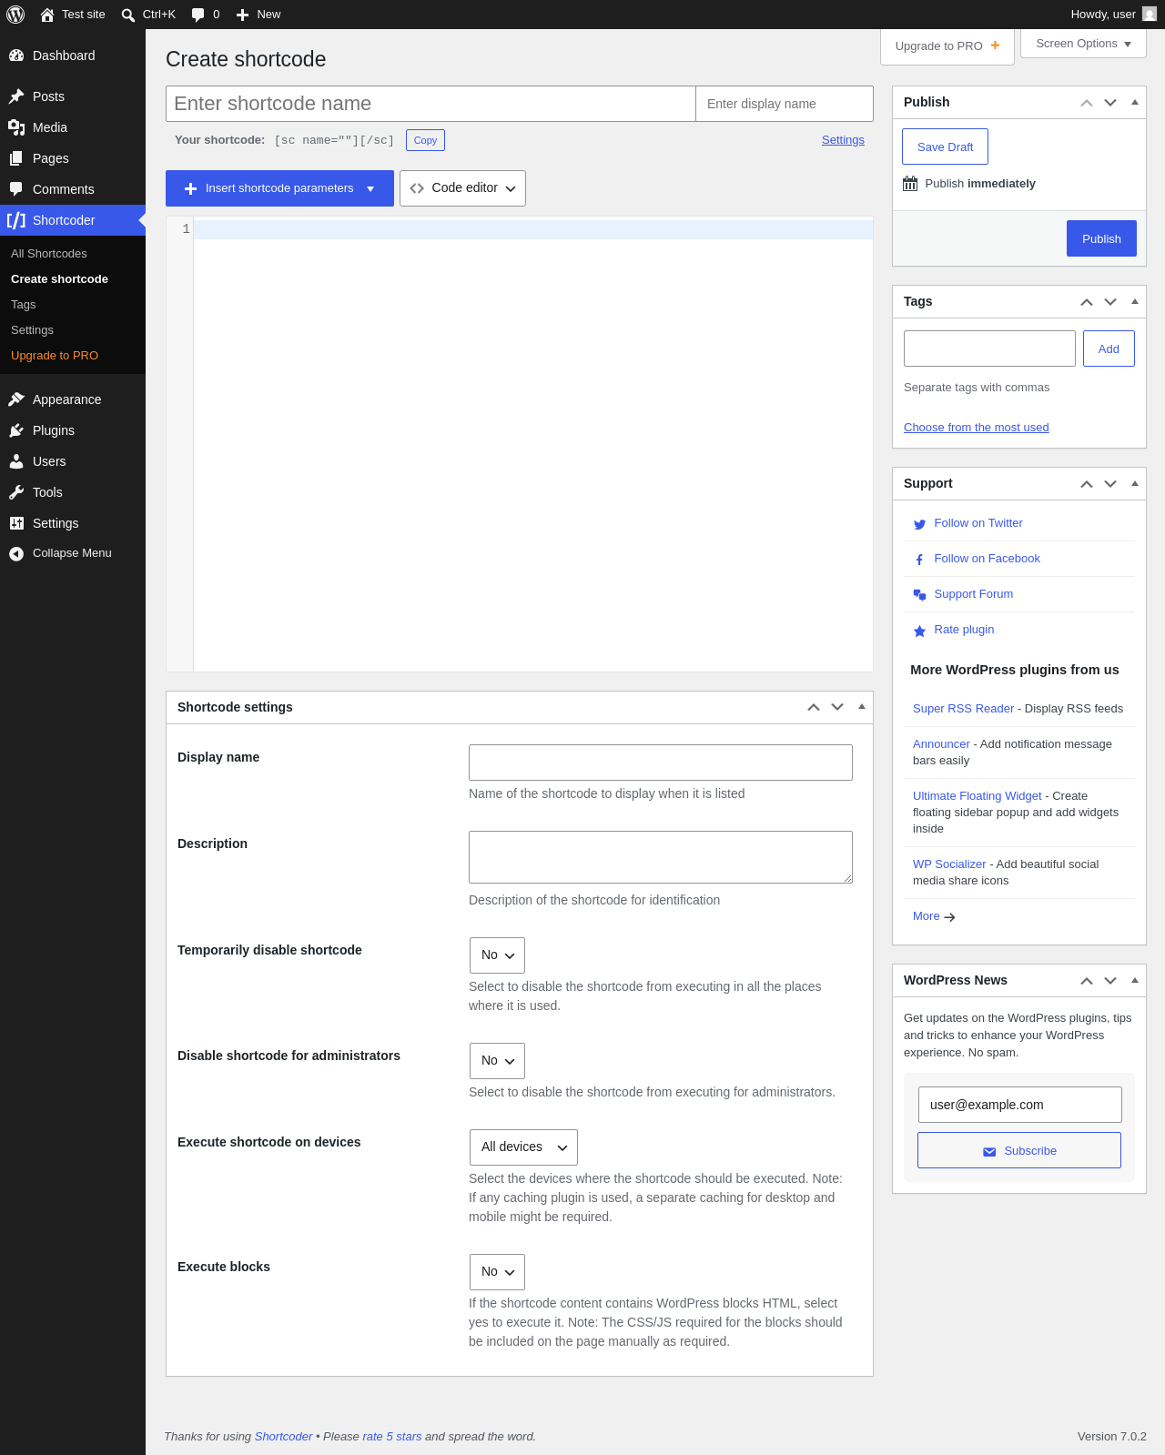1165x1455 pixels.
Task: Click the WordPress logo in admin bar
Action: coord(15,15)
